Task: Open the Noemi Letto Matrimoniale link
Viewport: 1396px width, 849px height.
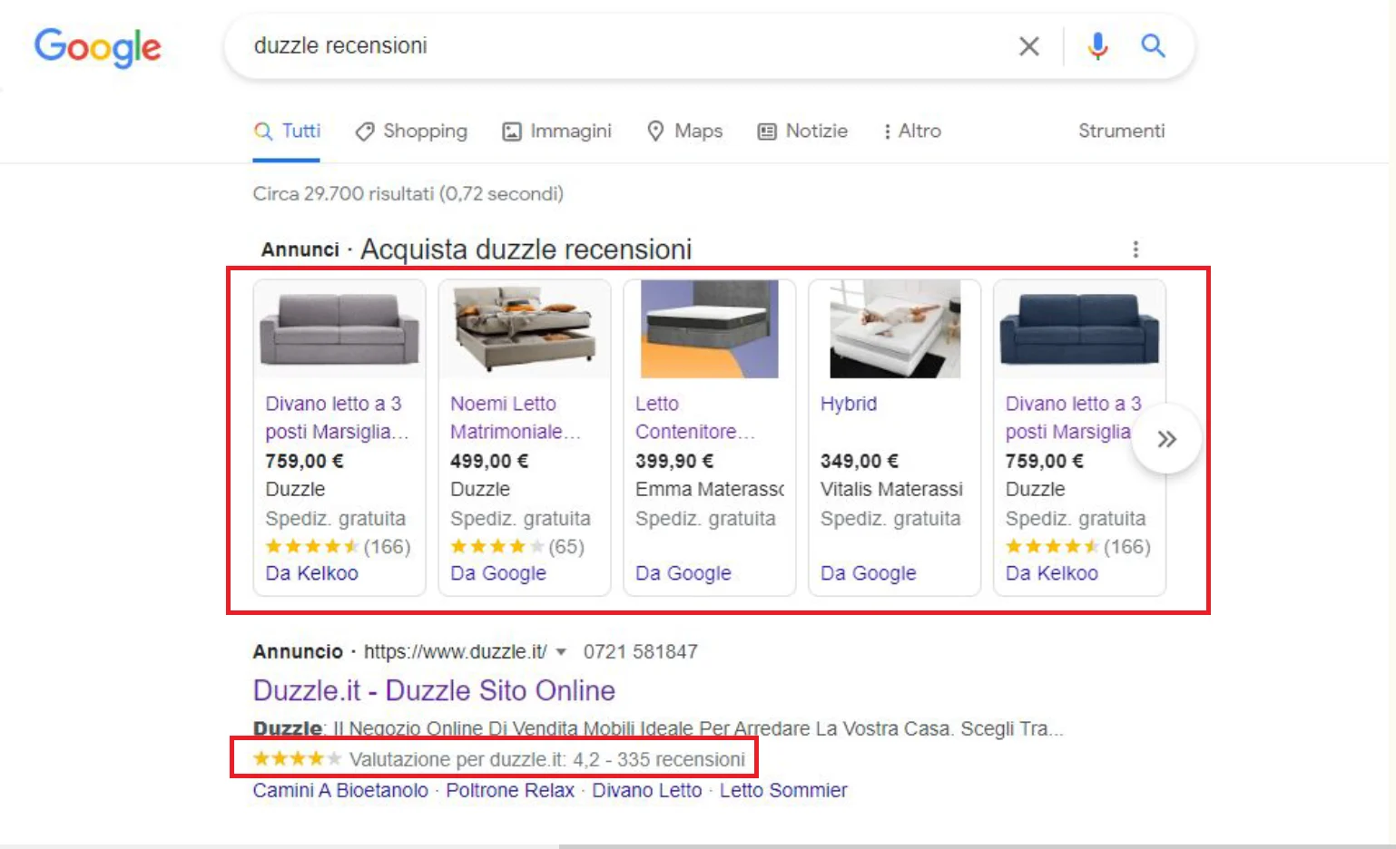Action: (515, 417)
